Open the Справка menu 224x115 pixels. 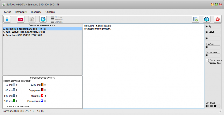click(50, 12)
